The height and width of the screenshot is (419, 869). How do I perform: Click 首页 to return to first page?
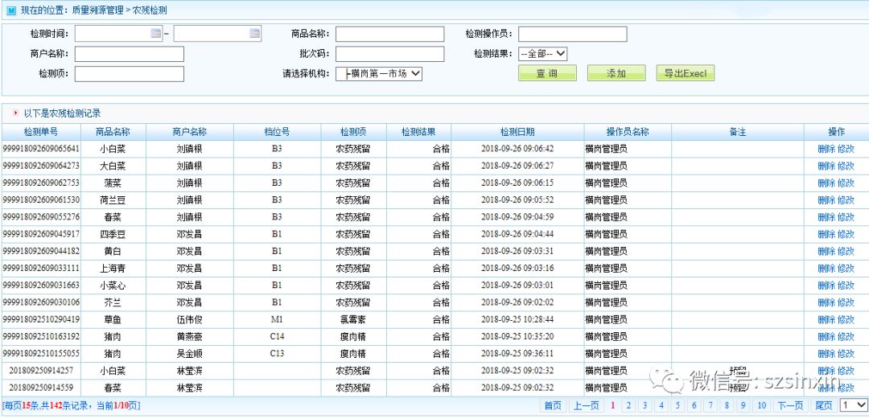[x=554, y=405]
